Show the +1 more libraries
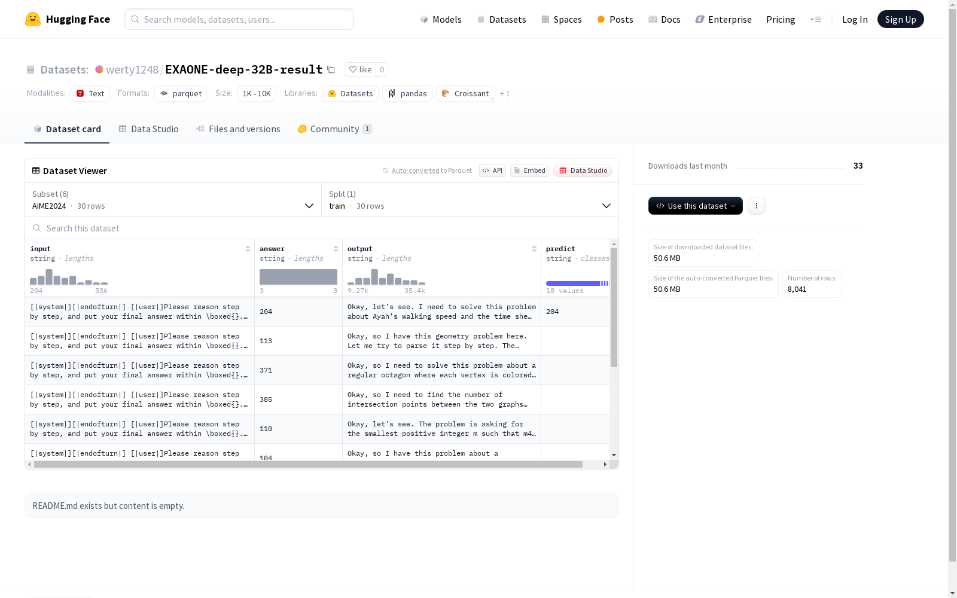 (505, 93)
